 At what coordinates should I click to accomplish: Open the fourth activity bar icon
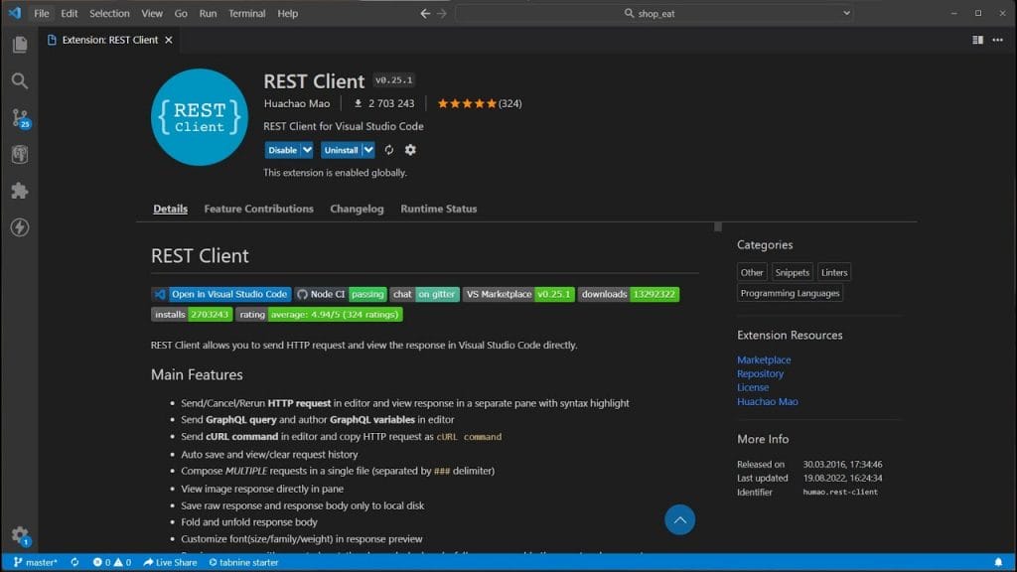(x=20, y=154)
